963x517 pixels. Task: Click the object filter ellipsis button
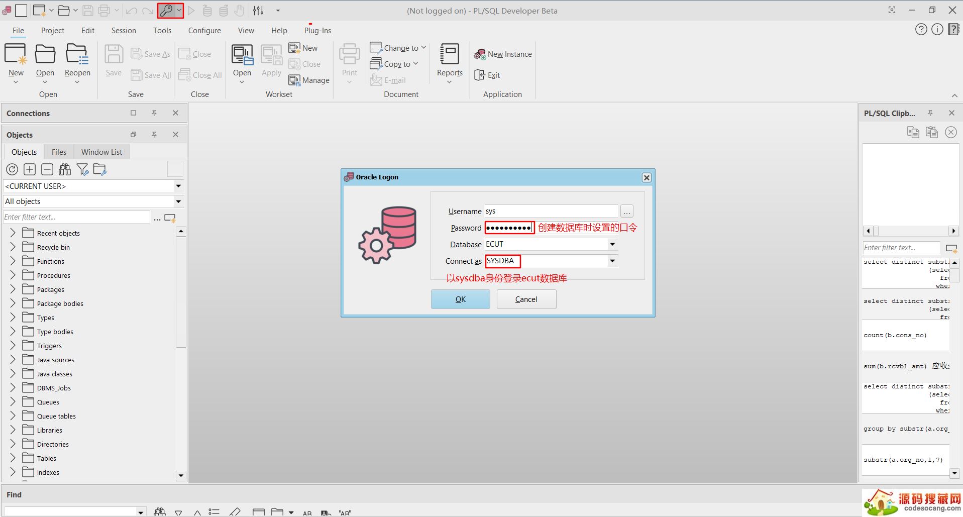click(157, 218)
